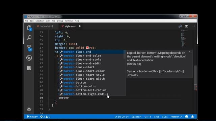Select border-bottom-color suggestion
216x121 pixels.
(x=91, y=86)
